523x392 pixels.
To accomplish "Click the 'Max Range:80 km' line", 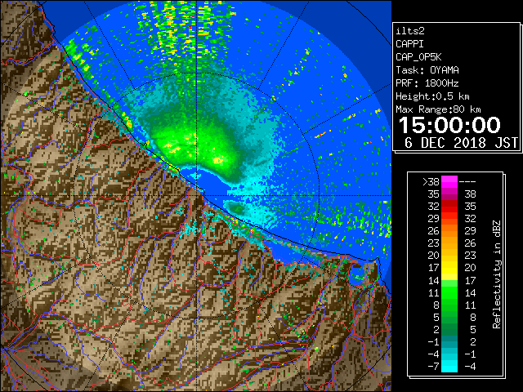I will 438,109.
